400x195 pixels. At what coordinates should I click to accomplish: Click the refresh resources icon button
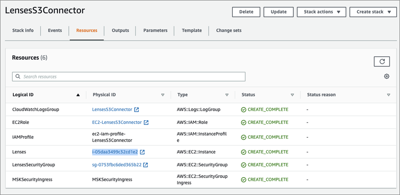382,61
